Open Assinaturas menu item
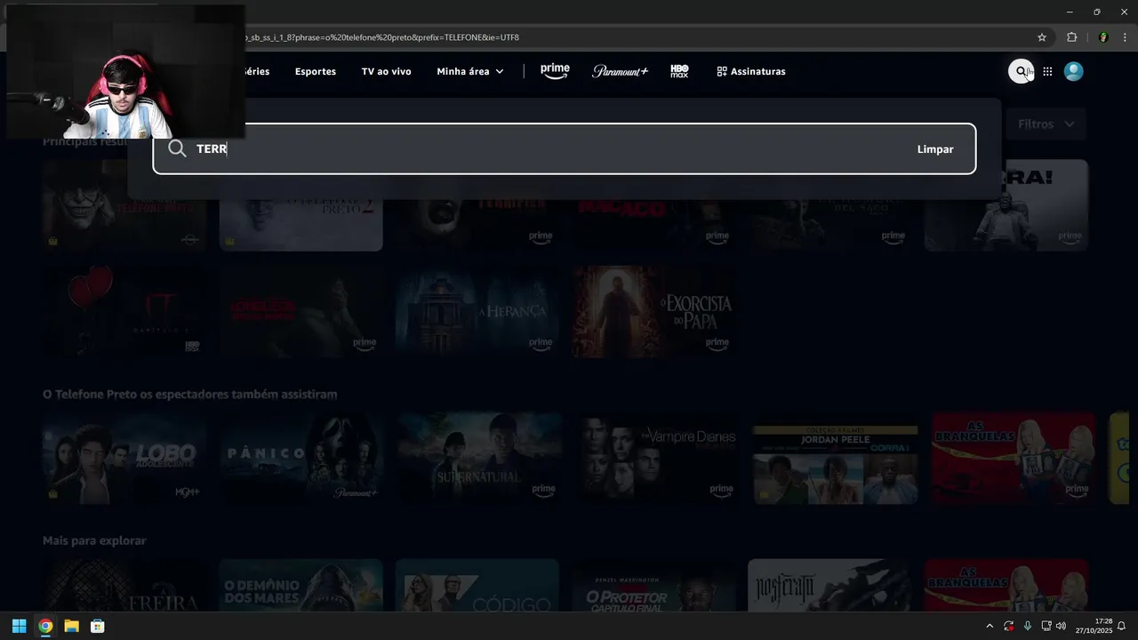Screen dimensions: 1138x640 pos(751,71)
